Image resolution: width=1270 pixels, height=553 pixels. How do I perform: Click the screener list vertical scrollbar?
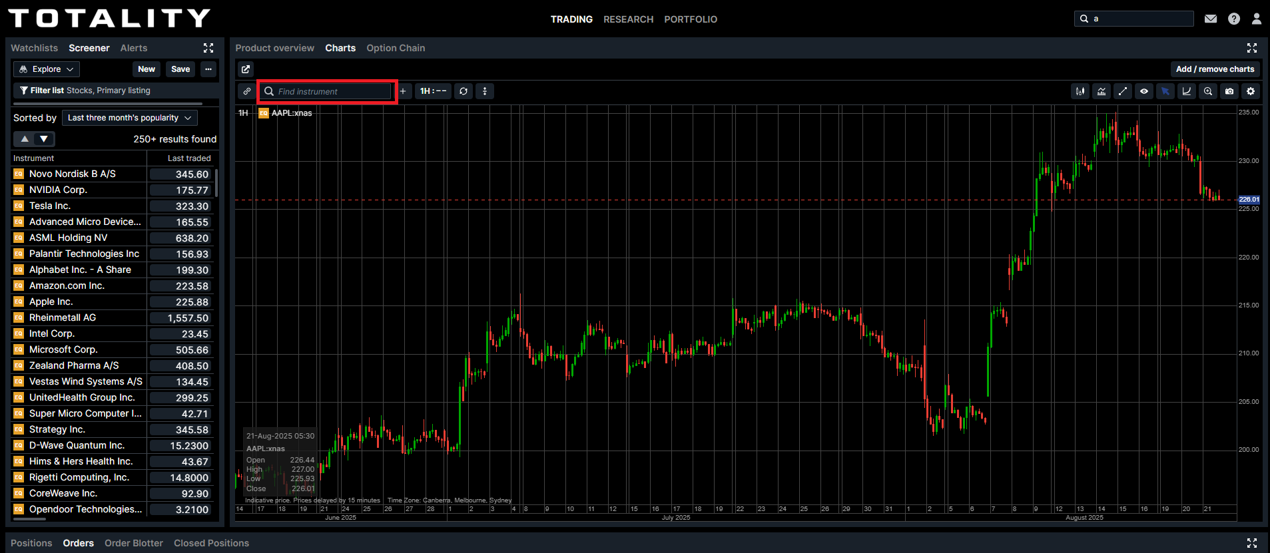[216, 183]
